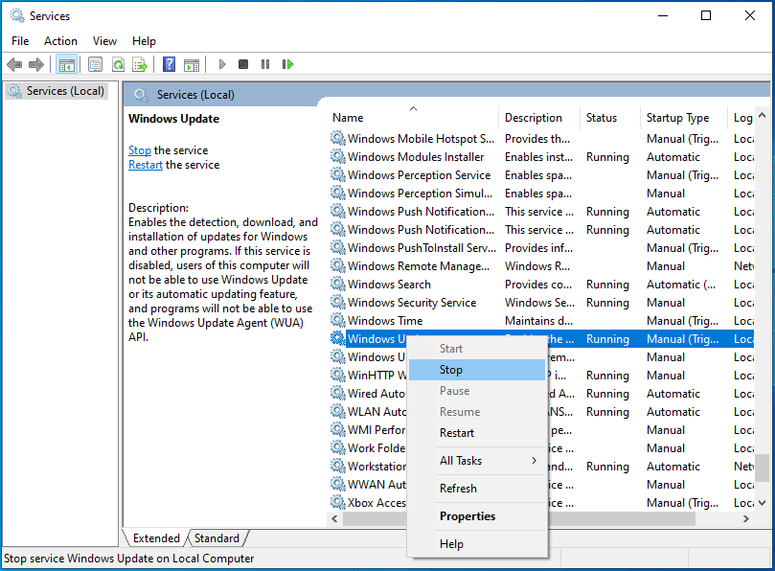Toggle the Show/Hide Action Pane icon
The height and width of the screenshot is (571, 775).
click(192, 64)
